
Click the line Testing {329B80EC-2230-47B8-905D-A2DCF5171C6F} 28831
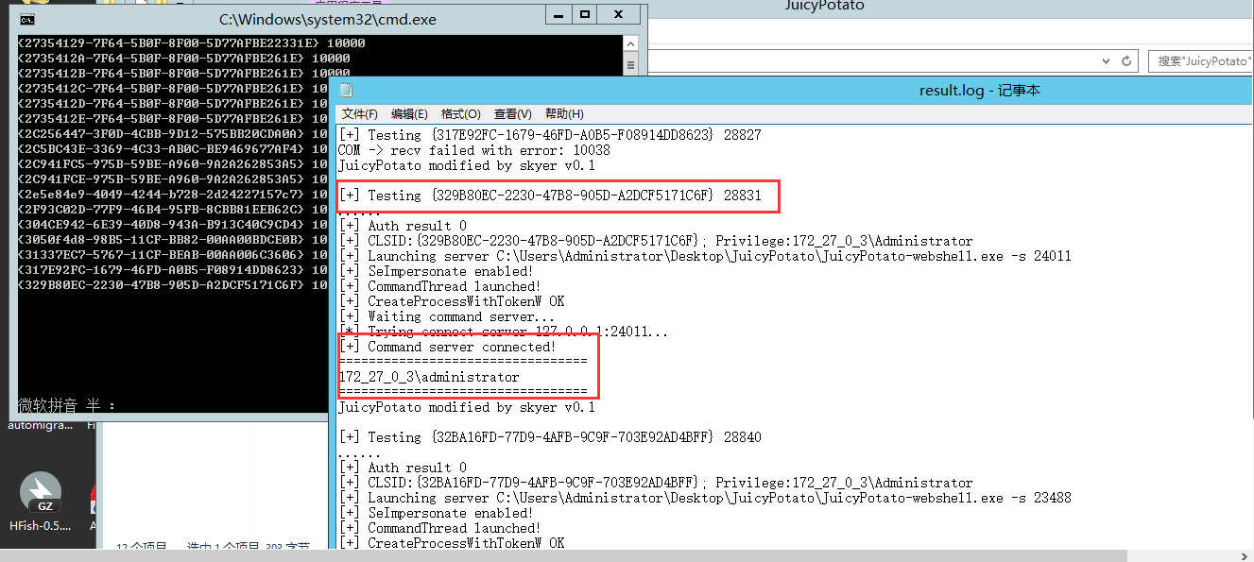tap(550, 196)
